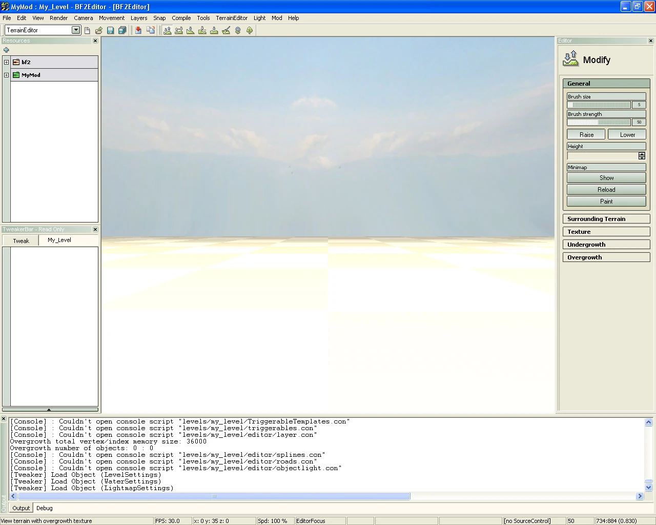
Task: Select the terrain paint brush tool
Action: click(x=226, y=30)
